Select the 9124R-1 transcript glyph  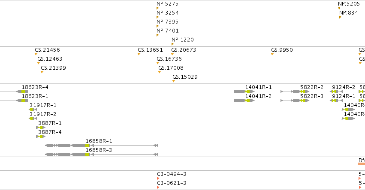336,101
